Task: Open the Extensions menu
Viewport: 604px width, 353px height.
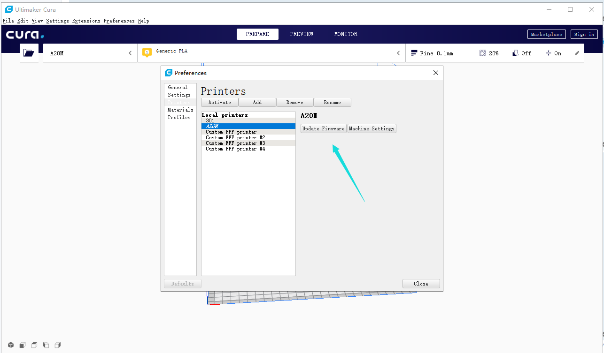Action: pyautogui.click(x=86, y=21)
